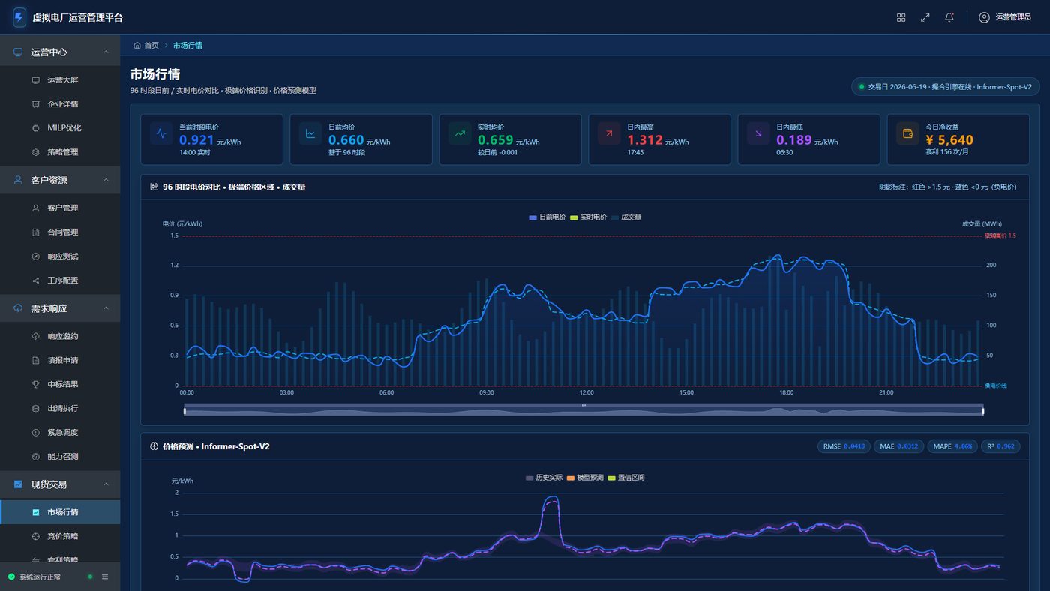Go to 出清执行 page
Viewport: 1050px width, 591px height.
coord(60,408)
